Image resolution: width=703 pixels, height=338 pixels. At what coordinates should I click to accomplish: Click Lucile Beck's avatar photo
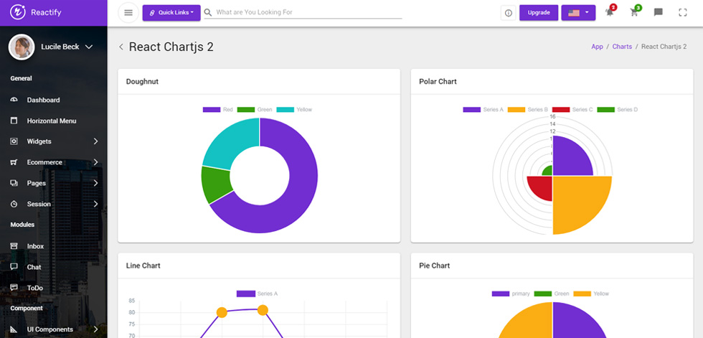[x=22, y=47]
